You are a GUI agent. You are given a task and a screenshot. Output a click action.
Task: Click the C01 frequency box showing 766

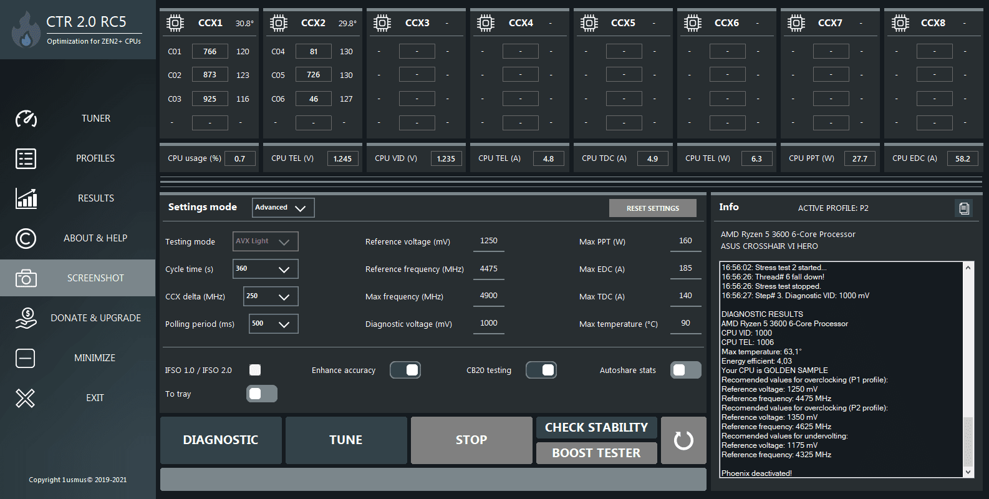click(x=210, y=51)
